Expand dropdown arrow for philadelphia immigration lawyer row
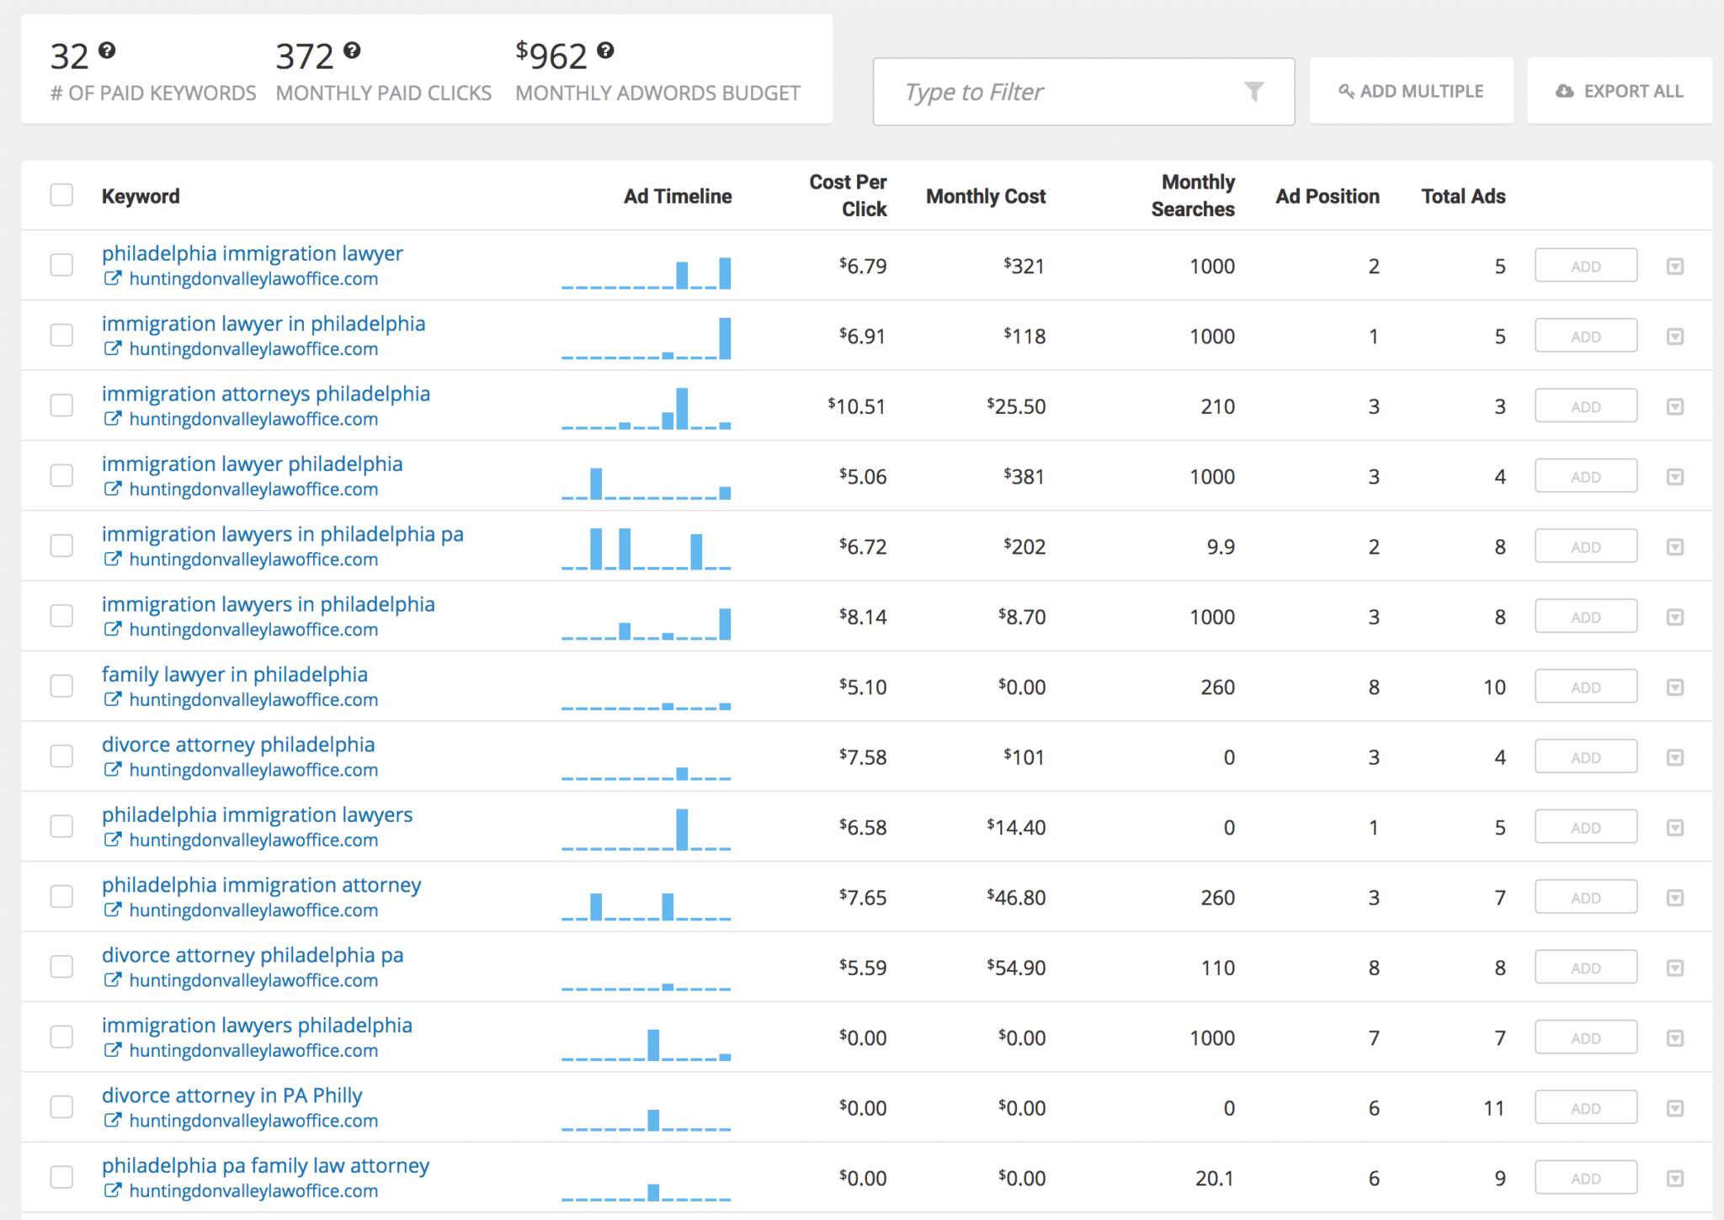 pos(1674,267)
